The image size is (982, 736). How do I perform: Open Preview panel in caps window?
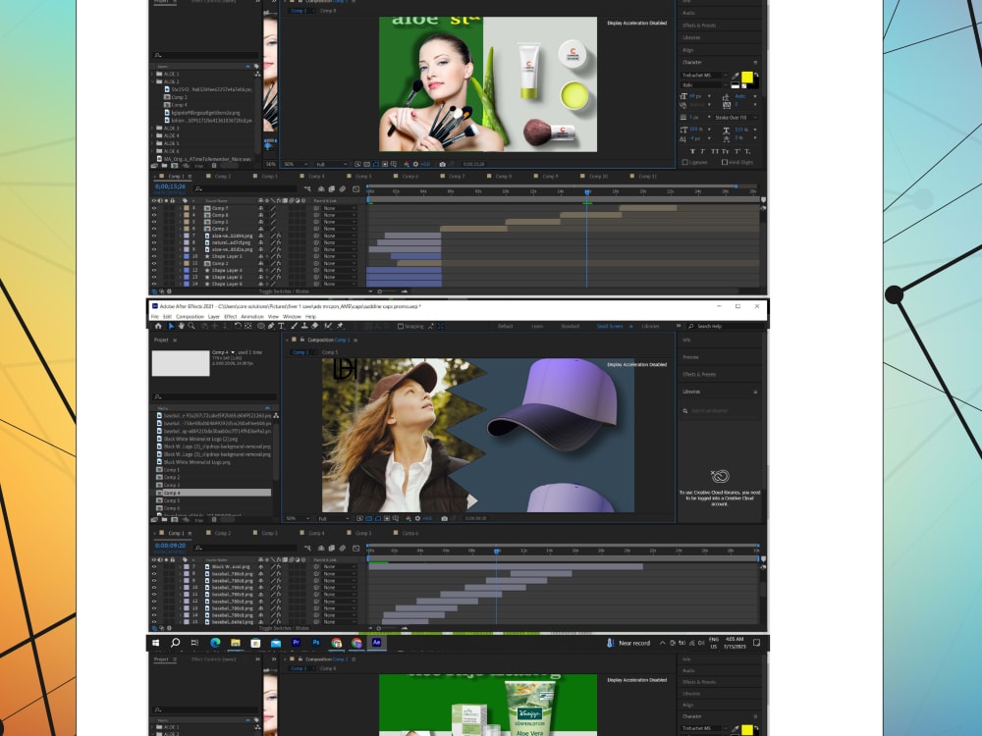point(690,357)
